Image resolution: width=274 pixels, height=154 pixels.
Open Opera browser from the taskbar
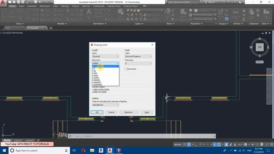pos(83,150)
